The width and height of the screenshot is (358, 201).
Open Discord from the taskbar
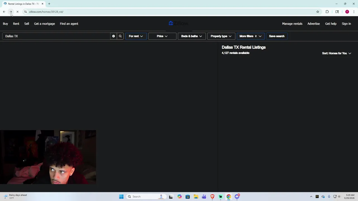point(237,197)
